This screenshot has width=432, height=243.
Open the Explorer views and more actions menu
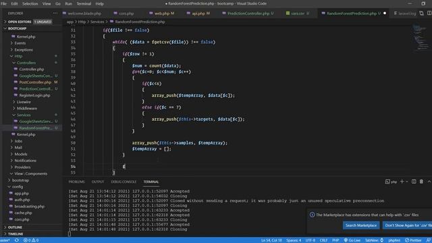pyautogui.click(x=55, y=13)
